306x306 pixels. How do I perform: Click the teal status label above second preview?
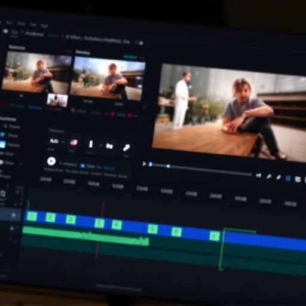[x=130, y=57]
